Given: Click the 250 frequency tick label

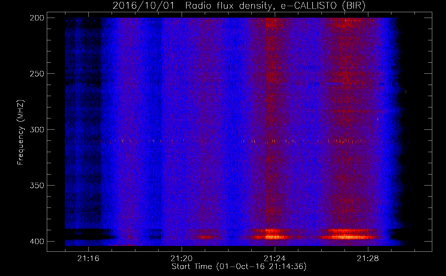Looking at the screenshot, I should (x=37, y=74).
